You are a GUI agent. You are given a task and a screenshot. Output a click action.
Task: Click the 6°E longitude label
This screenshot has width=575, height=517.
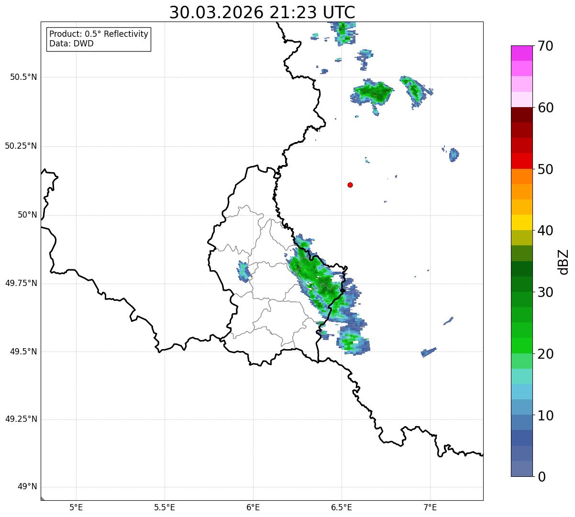(253, 507)
